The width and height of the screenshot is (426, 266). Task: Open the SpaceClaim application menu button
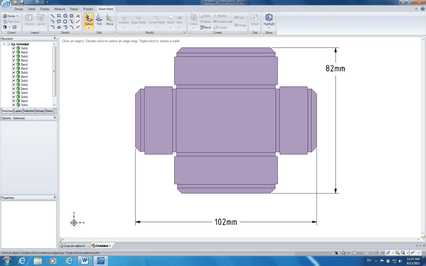(x=6, y=4)
